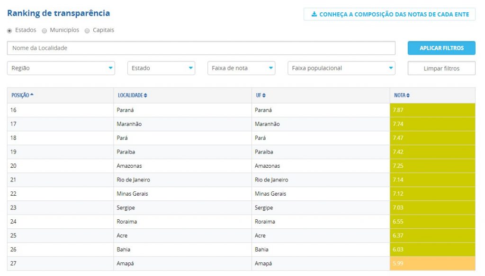Click position 24 in the Roraima row
Viewport: 485px width, 276px height.
point(13,222)
